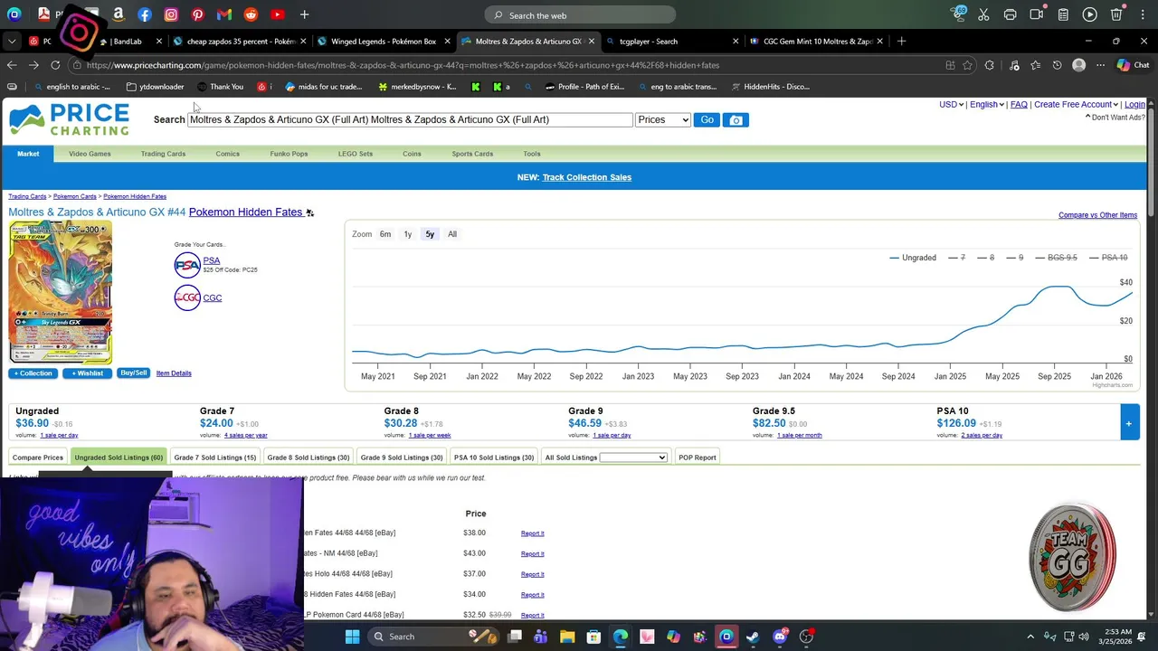1158x651 pixels.
Task: Open the Amazon pinned shortcut
Action: coord(118,14)
